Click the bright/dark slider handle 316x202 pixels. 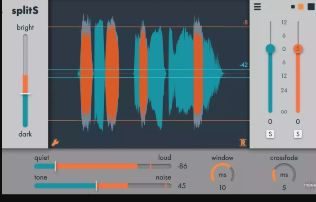point(25,94)
